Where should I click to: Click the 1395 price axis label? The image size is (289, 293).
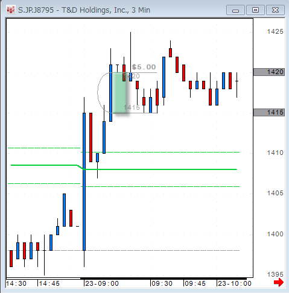[275, 274]
